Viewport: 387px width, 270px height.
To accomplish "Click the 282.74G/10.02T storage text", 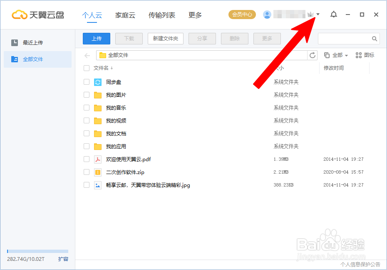I will coord(26,259).
